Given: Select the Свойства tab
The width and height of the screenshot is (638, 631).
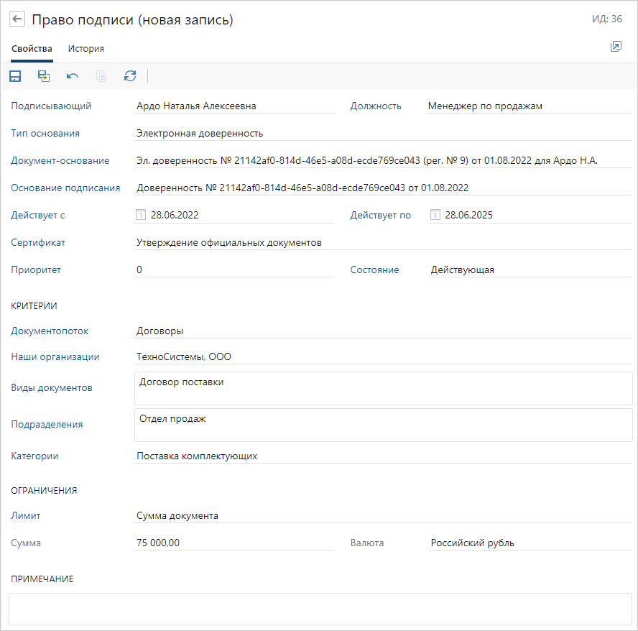Looking at the screenshot, I should [32, 49].
